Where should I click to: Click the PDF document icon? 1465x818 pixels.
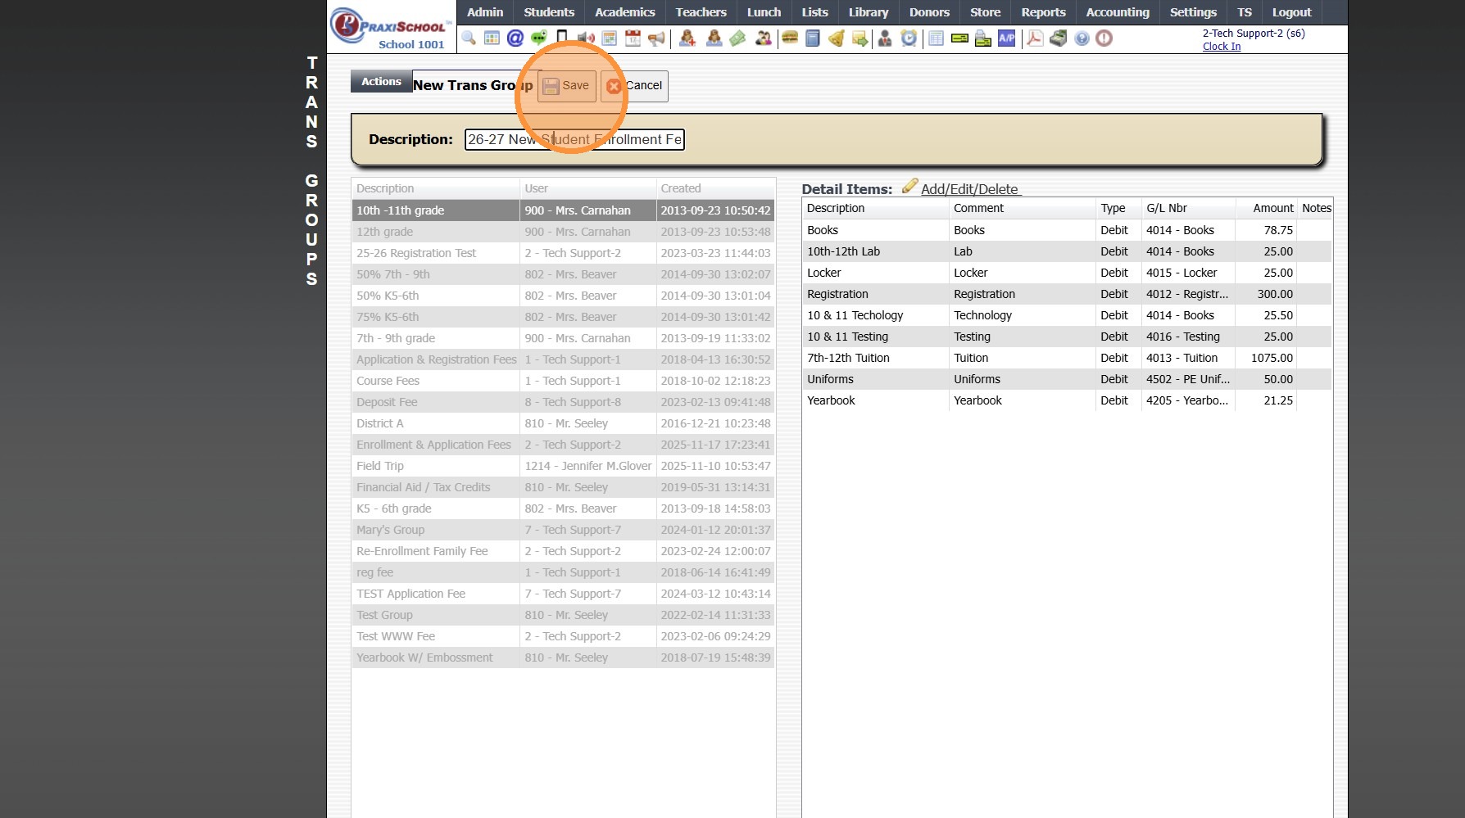point(1035,38)
